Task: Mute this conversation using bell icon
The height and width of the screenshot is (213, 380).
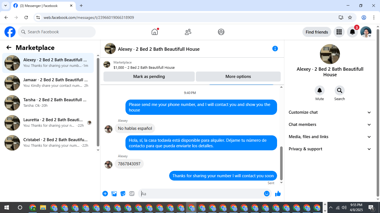Action: tap(320, 90)
